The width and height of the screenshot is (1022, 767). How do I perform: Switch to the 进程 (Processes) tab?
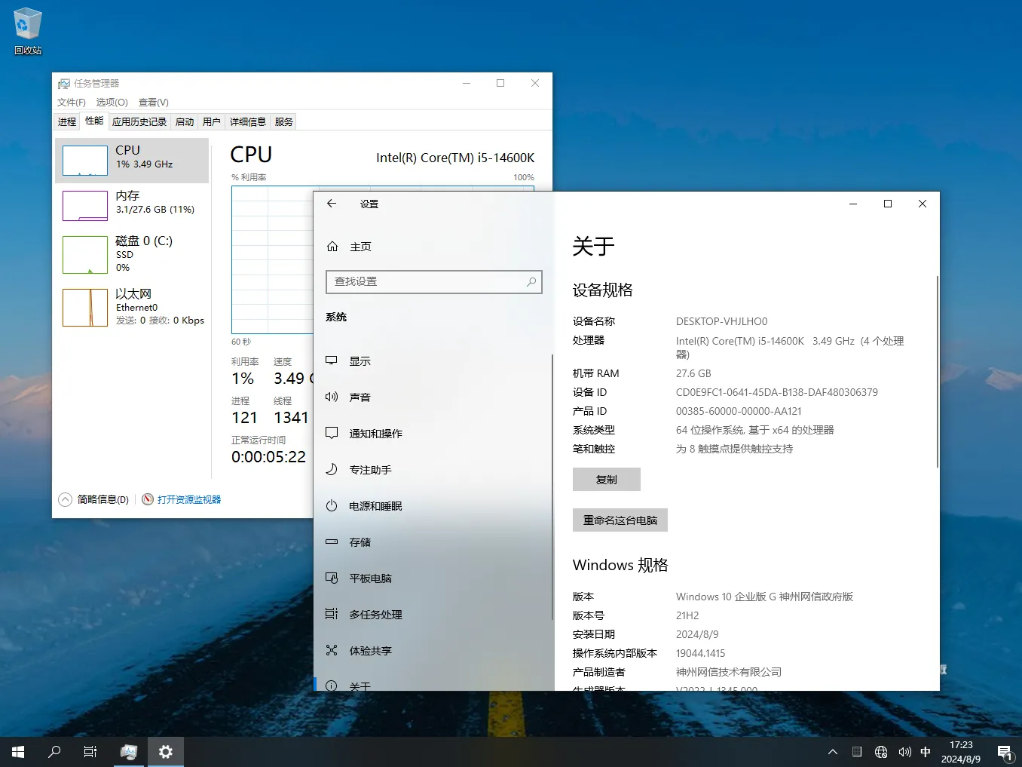pyautogui.click(x=66, y=121)
